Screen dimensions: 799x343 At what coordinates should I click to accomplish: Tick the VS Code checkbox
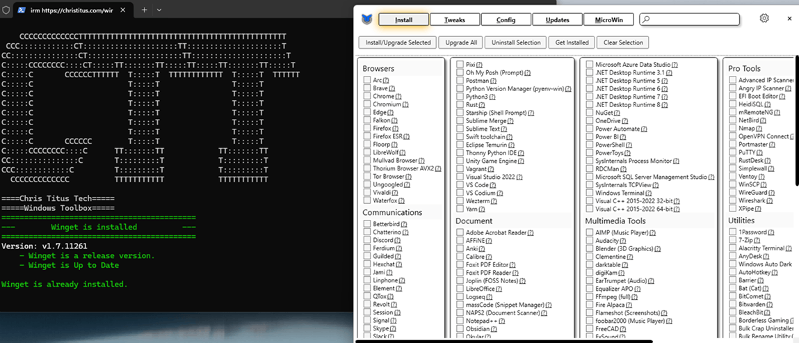pyautogui.click(x=460, y=185)
